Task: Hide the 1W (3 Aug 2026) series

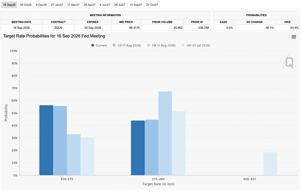Action: [x=161, y=45]
